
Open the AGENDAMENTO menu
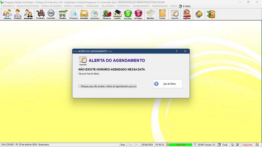pos(141,6)
